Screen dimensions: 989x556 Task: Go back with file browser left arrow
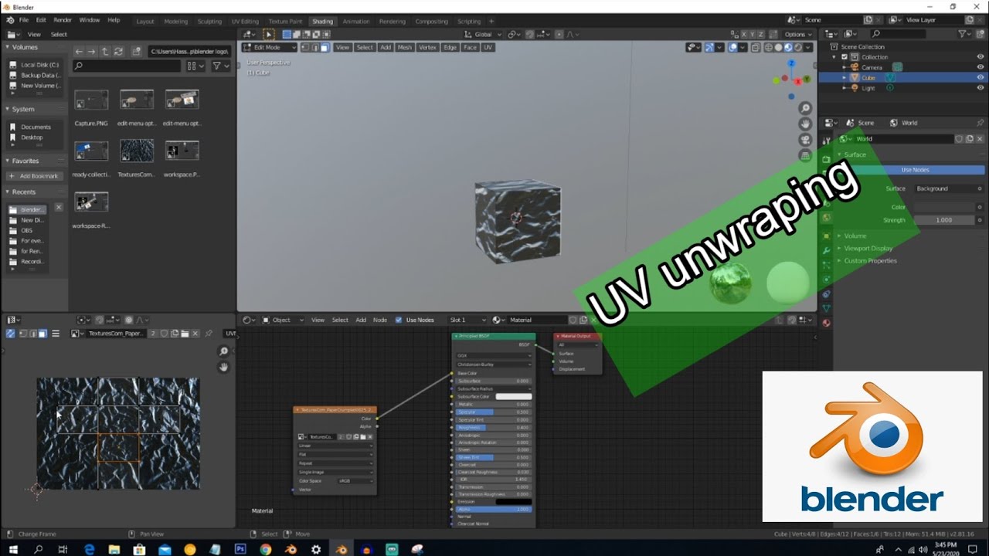coord(79,51)
